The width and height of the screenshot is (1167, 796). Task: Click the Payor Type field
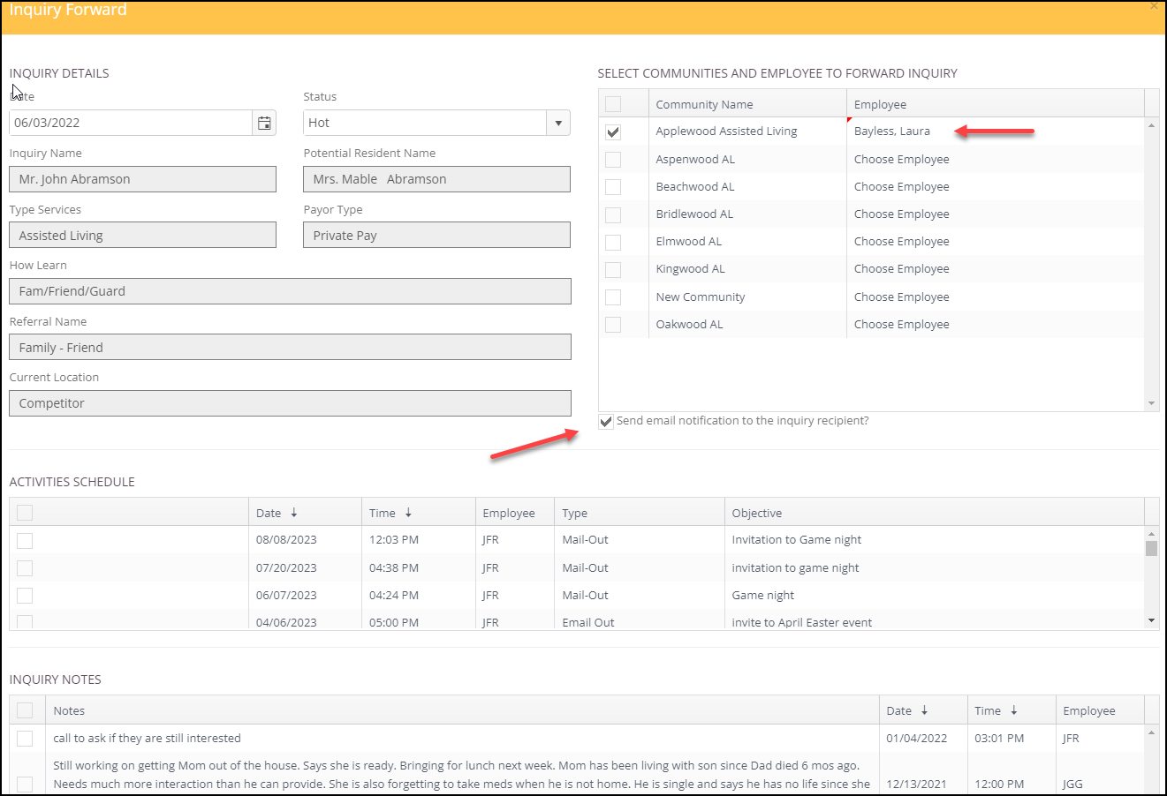click(436, 236)
